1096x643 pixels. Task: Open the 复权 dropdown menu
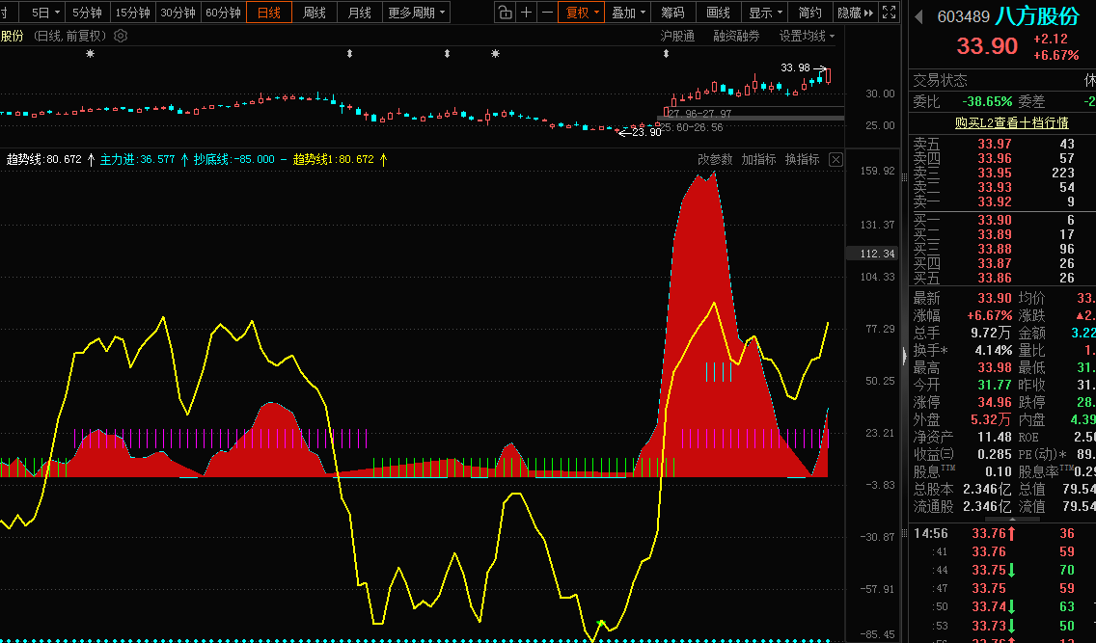click(582, 13)
